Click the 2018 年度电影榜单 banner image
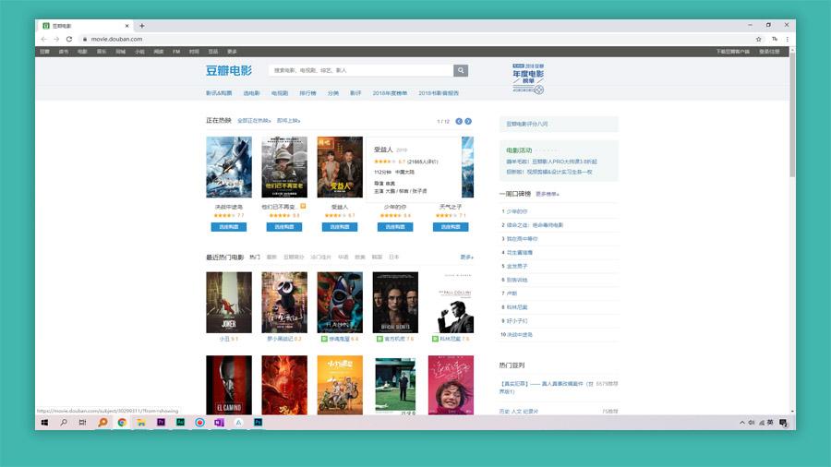This screenshot has height=467, width=831. coord(528,78)
